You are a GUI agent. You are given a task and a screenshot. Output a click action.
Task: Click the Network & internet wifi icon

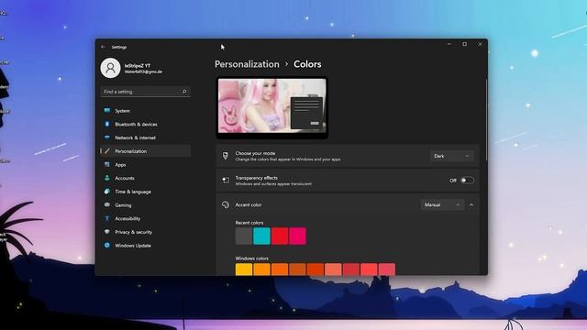coord(107,137)
